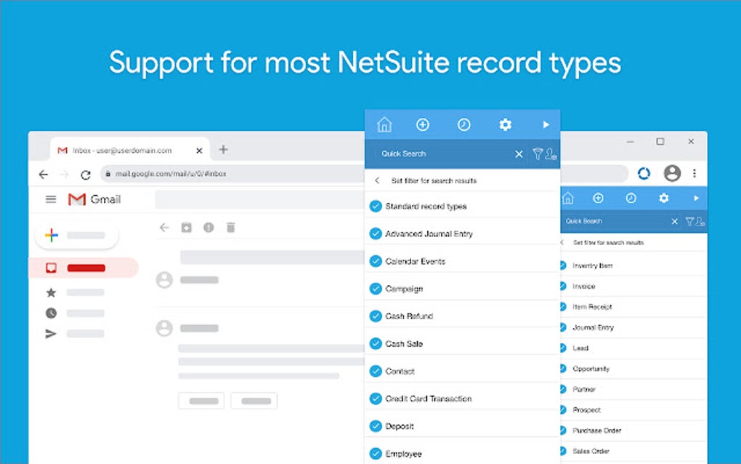
Task: Open the browser three-dot menu
Action: (695, 173)
